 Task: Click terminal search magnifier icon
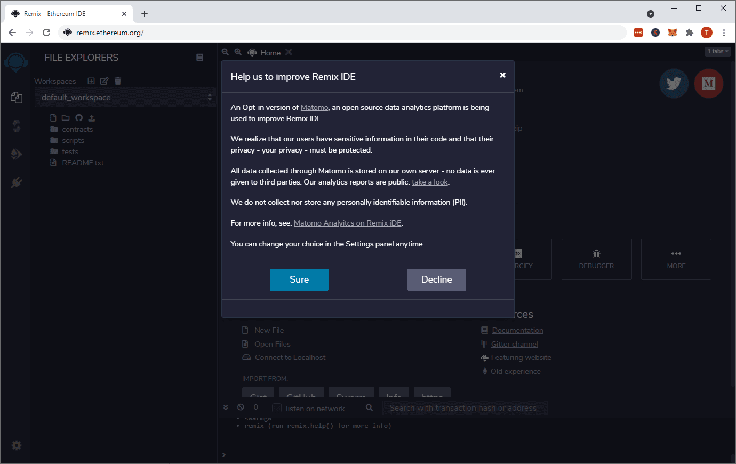[x=369, y=407]
